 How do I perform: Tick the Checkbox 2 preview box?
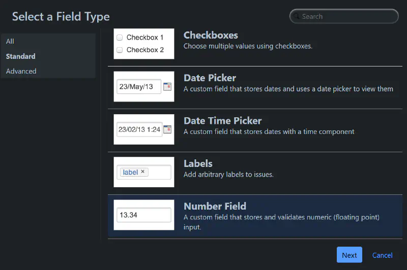[120, 50]
